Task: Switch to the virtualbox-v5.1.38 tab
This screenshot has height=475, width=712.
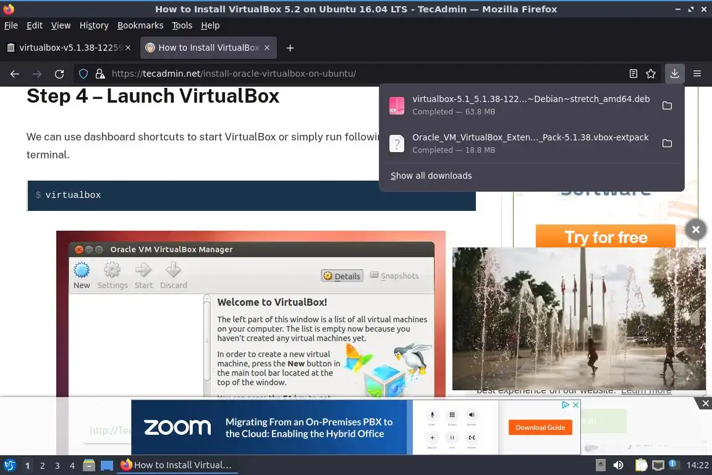Action: coord(68,48)
